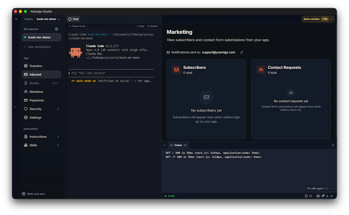Screen dimensions: 349x215
Task: Click the orange Subscribers mail icon
Action: [176, 70]
